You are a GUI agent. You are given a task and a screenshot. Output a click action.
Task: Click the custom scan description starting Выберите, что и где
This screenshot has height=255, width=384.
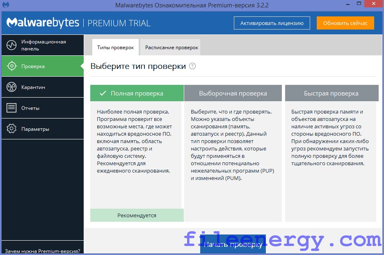click(x=232, y=145)
